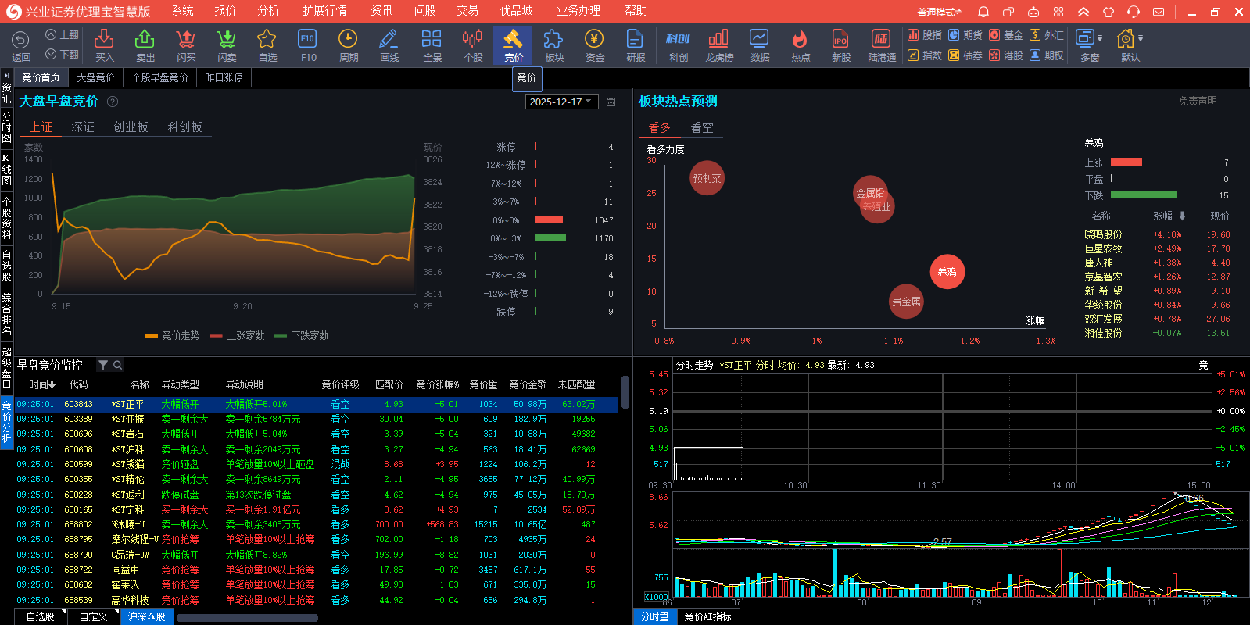Switch the forecast view to 看空
The width and height of the screenshot is (1250, 625).
701,127
